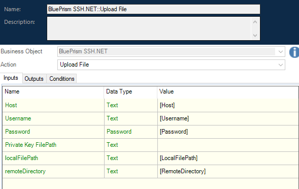Edit the [LocalFilePath] value cell
The height and width of the screenshot is (189, 299).
pyautogui.click(x=228, y=158)
